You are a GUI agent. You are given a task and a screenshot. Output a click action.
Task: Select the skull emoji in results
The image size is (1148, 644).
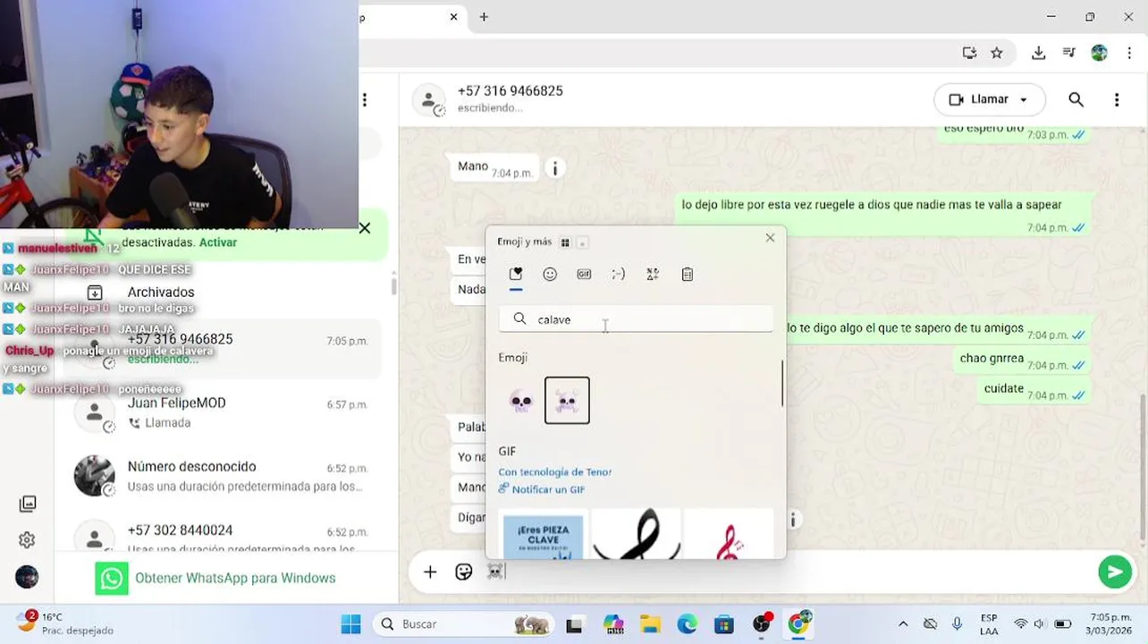point(521,401)
